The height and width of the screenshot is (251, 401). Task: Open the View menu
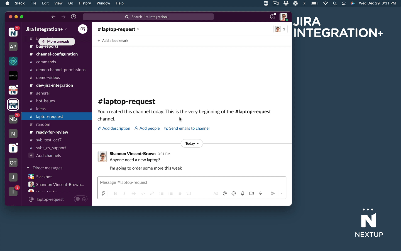pos(58,3)
